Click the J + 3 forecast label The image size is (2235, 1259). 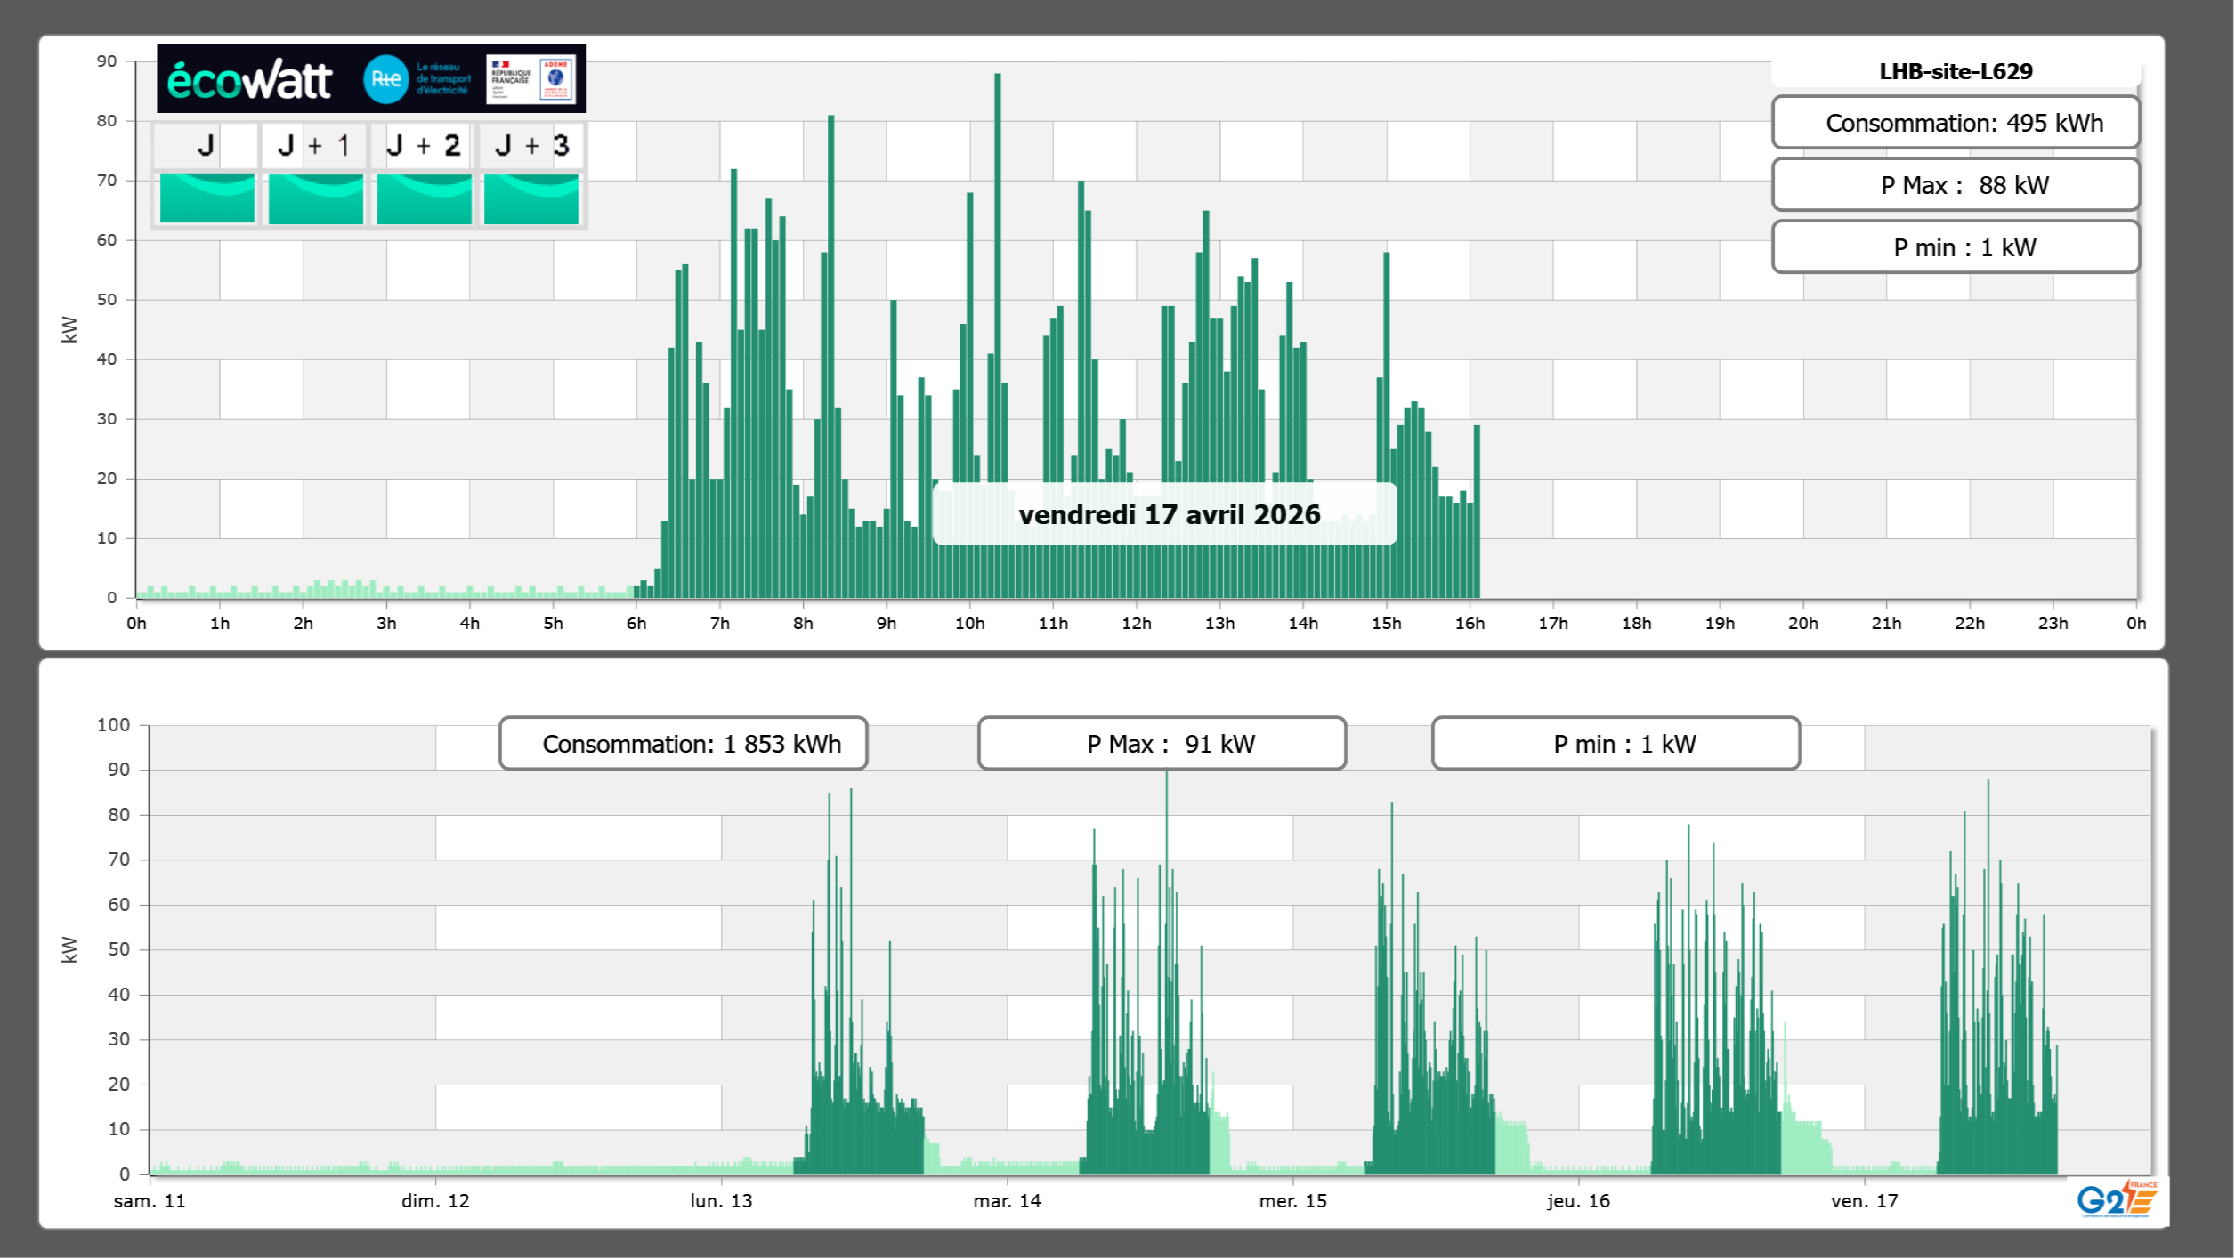pos(531,145)
